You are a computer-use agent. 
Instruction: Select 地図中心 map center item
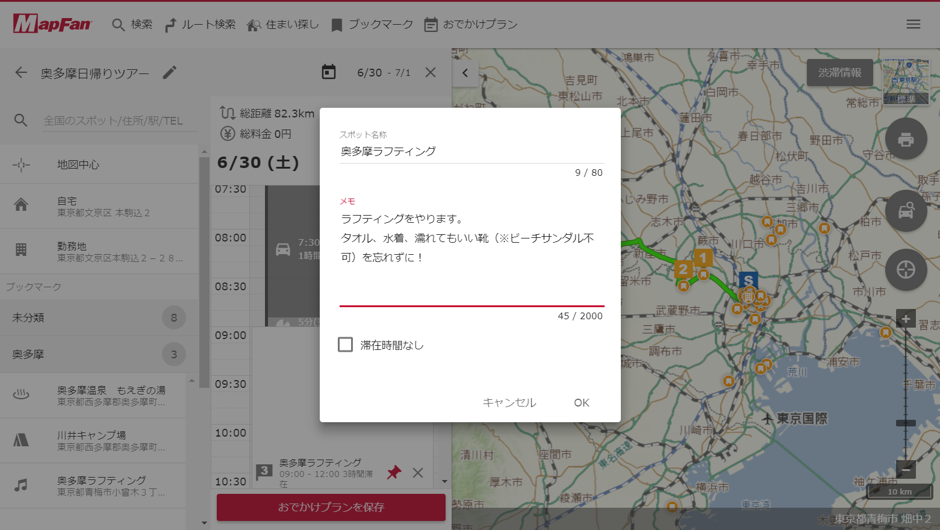tap(99, 164)
